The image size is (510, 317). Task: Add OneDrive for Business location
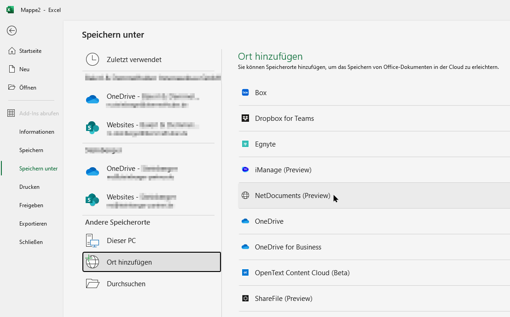tap(288, 247)
